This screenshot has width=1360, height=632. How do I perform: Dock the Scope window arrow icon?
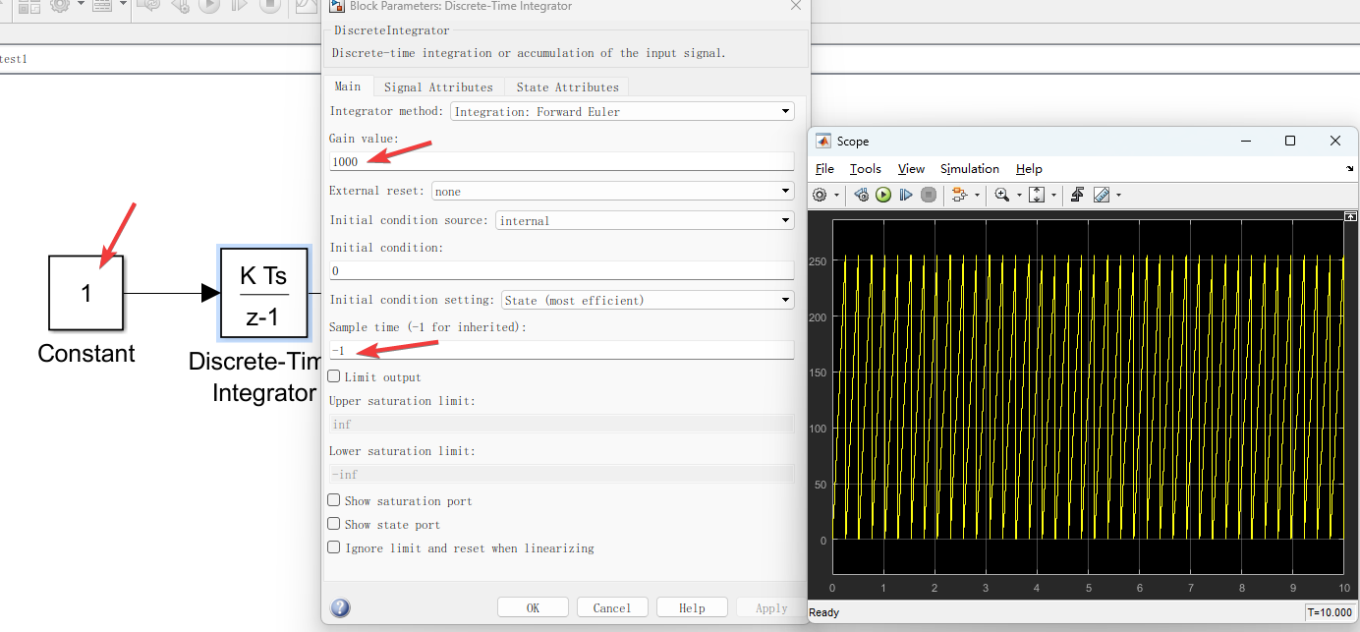[1349, 169]
